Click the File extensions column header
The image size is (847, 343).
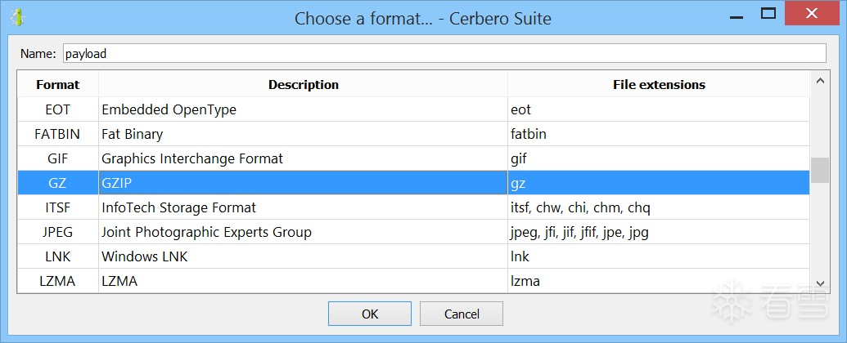click(659, 84)
